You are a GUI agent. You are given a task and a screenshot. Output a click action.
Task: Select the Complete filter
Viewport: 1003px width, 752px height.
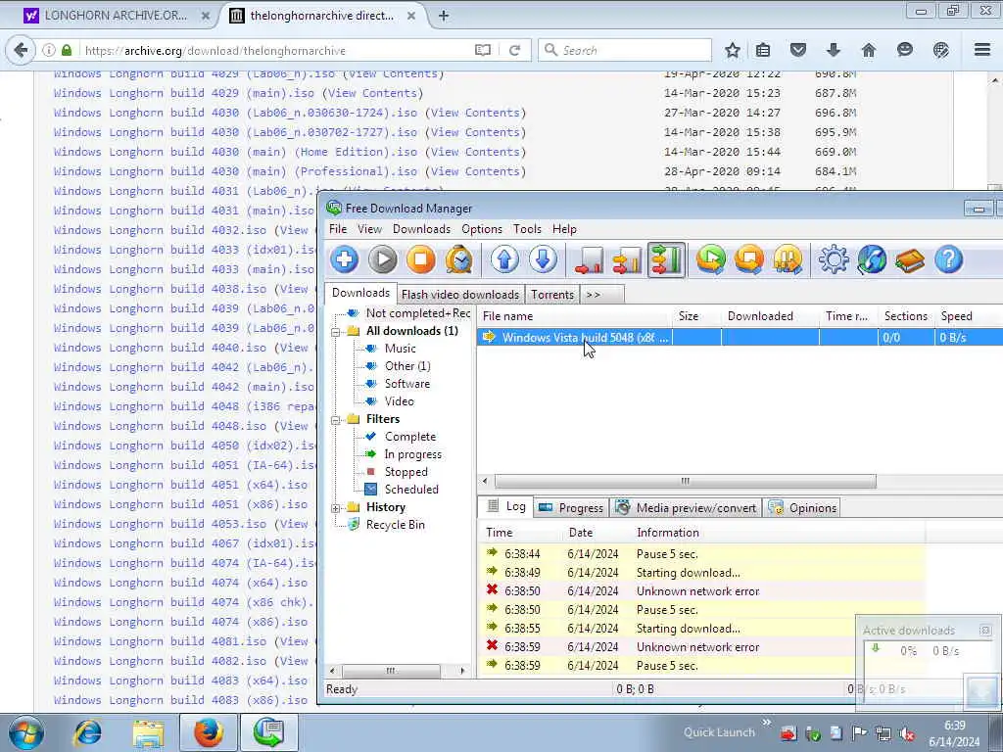click(410, 437)
